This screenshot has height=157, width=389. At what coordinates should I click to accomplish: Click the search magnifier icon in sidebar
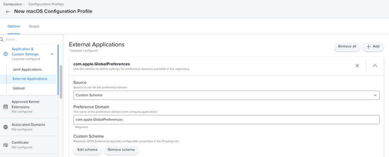coord(2,39)
